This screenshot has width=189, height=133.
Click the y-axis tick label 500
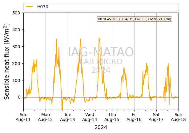tap(16, 13)
